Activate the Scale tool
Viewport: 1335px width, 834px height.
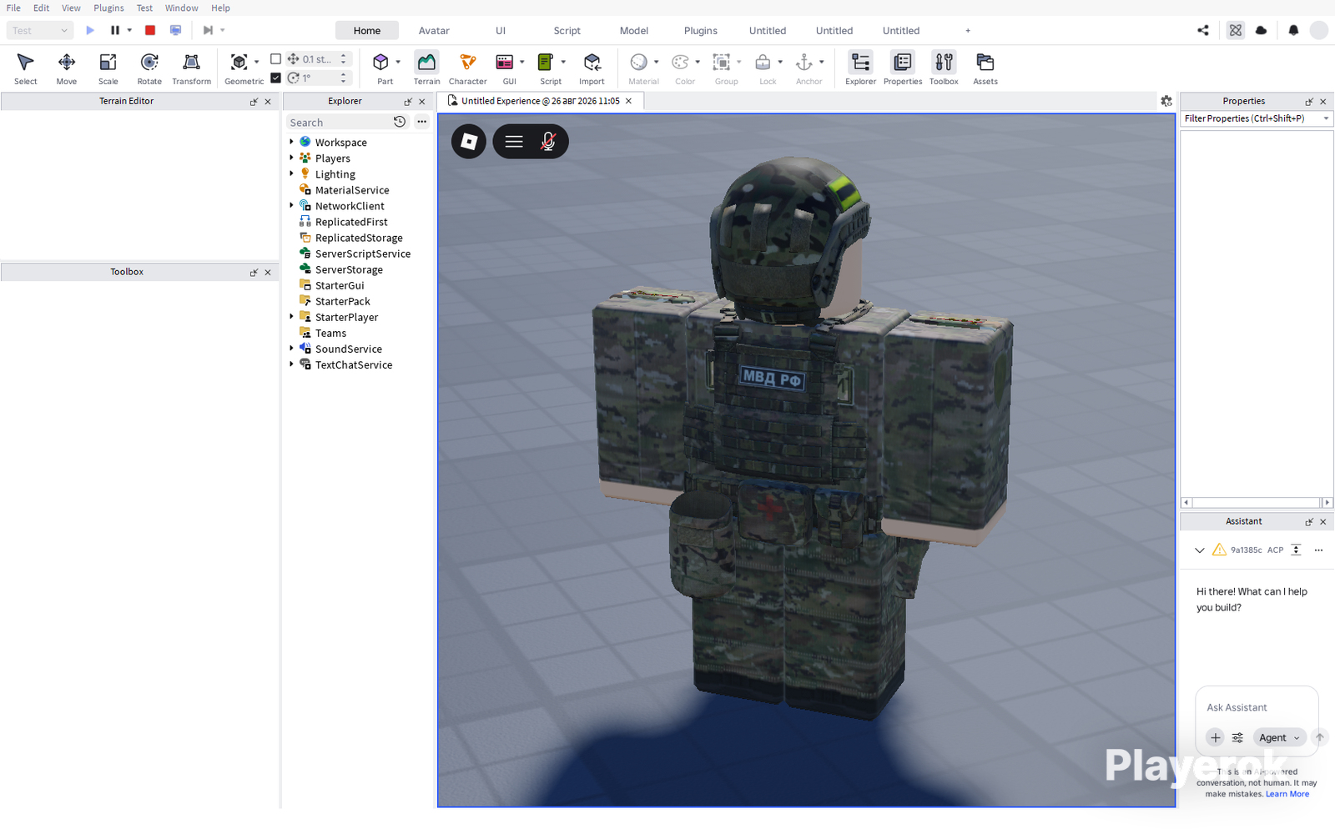click(108, 68)
